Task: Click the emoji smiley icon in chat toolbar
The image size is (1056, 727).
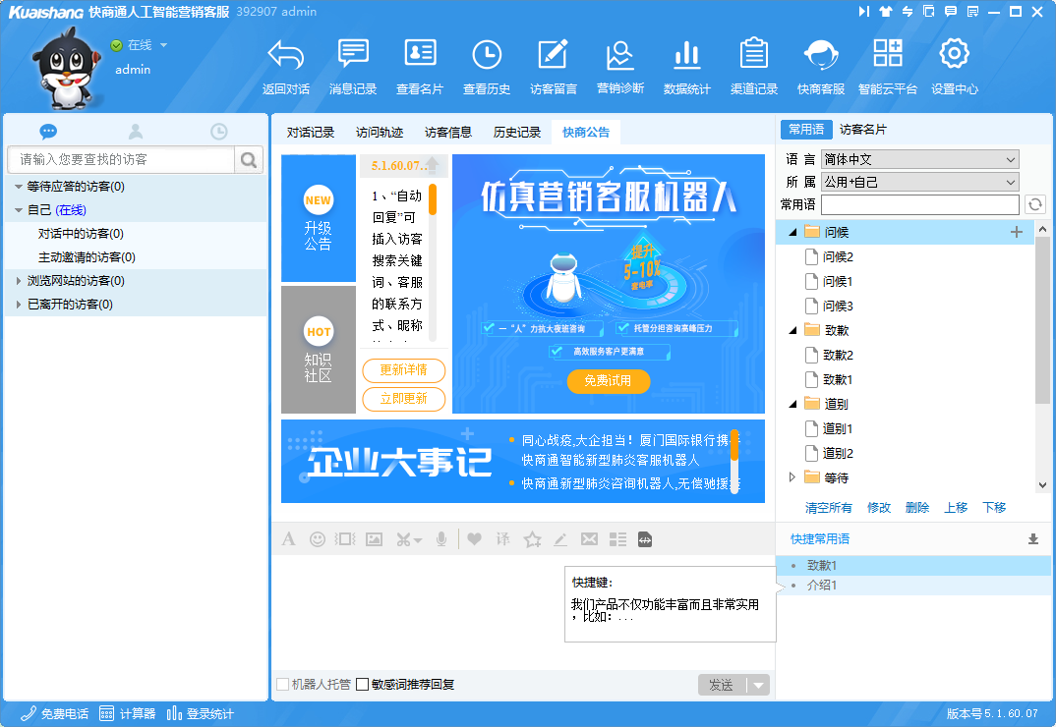Action: (x=318, y=539)
